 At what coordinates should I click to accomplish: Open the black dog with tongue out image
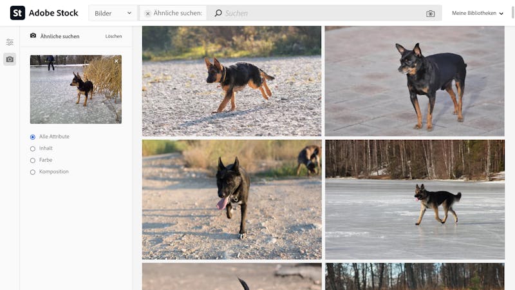[232, 200]
